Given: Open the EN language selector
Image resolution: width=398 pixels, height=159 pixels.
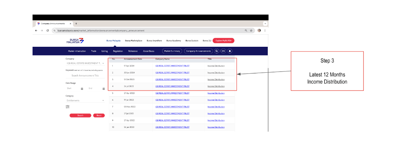Looking at the screenshot, I should (223, 51).
